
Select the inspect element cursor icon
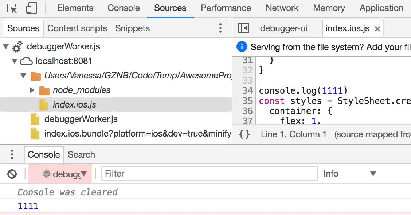pyautogui.click(x=12, y=8)
